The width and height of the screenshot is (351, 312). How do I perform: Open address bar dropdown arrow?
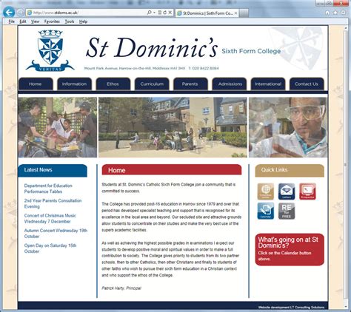pyautogui.click(x=154, y=13)
